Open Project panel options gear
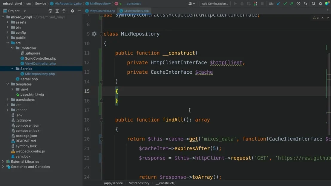This screenshot has width=331, height=186. coord(72,11)
